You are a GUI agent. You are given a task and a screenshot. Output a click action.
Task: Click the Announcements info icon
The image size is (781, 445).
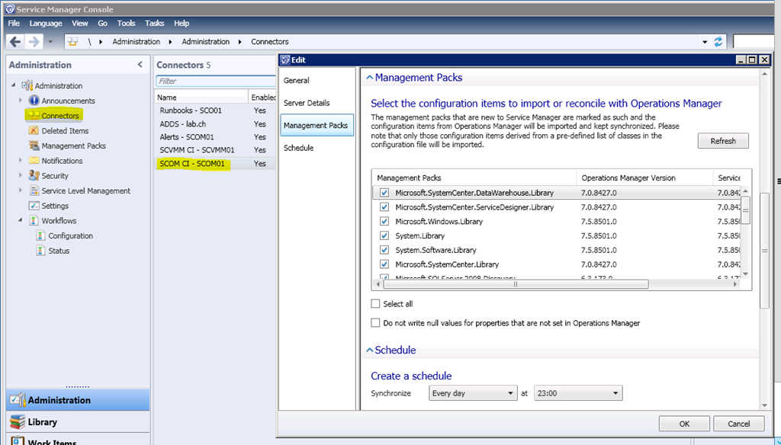click(x=34, y=101)
